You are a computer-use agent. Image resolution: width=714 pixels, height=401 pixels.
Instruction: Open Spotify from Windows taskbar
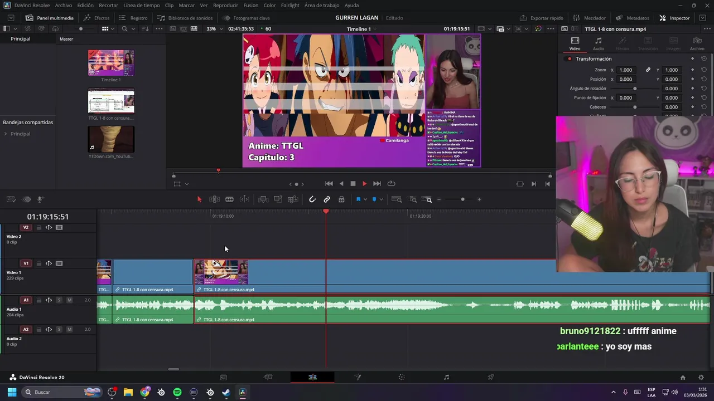point(177,392)
